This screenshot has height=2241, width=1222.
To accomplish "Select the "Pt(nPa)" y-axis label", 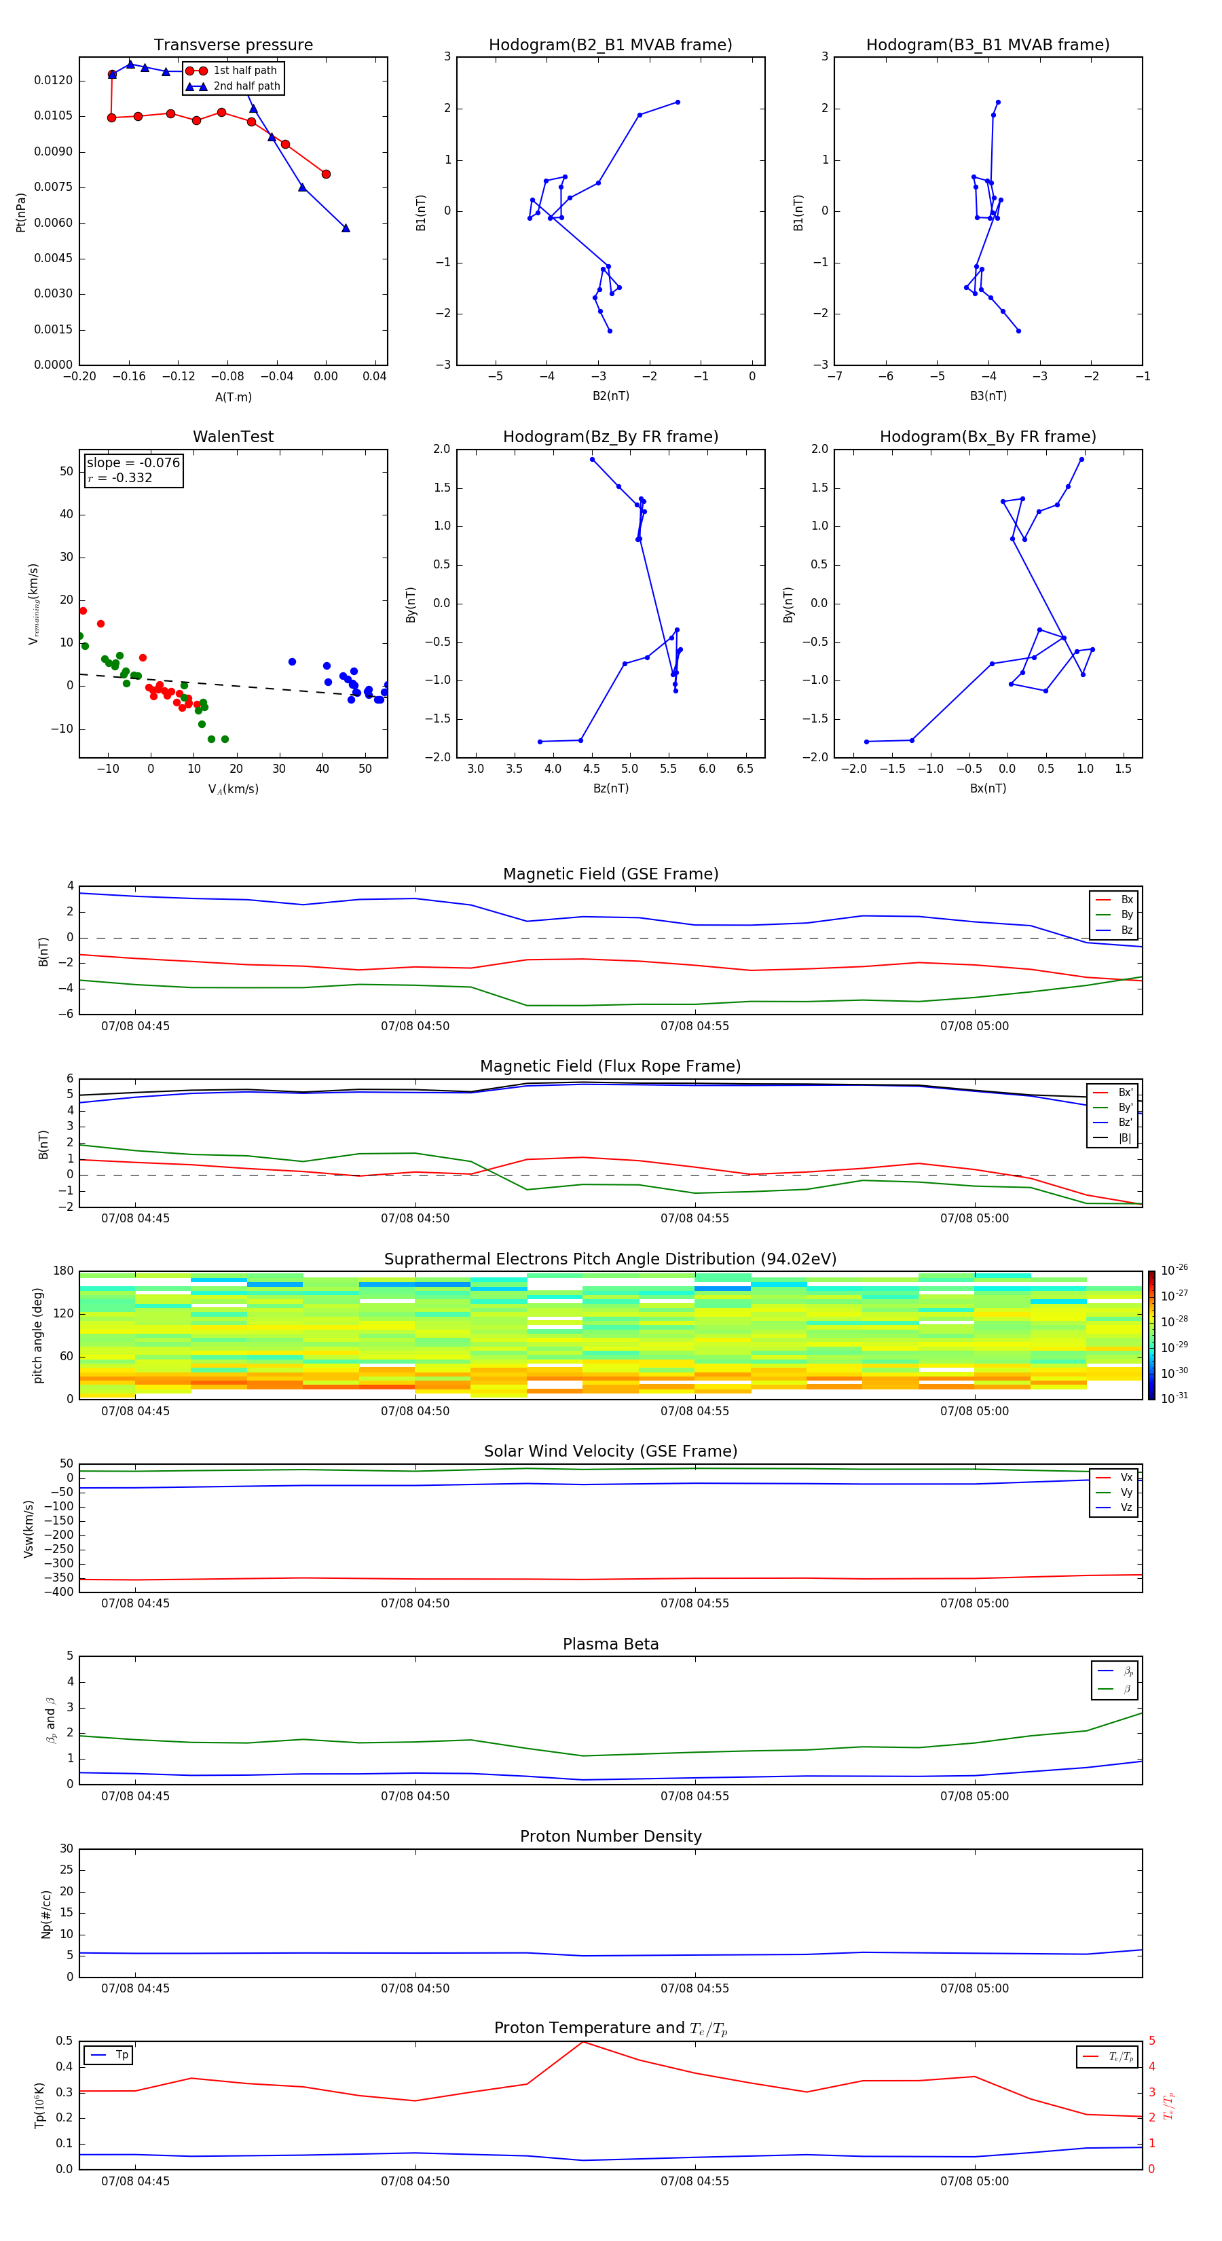I will [x=21, y=213].
